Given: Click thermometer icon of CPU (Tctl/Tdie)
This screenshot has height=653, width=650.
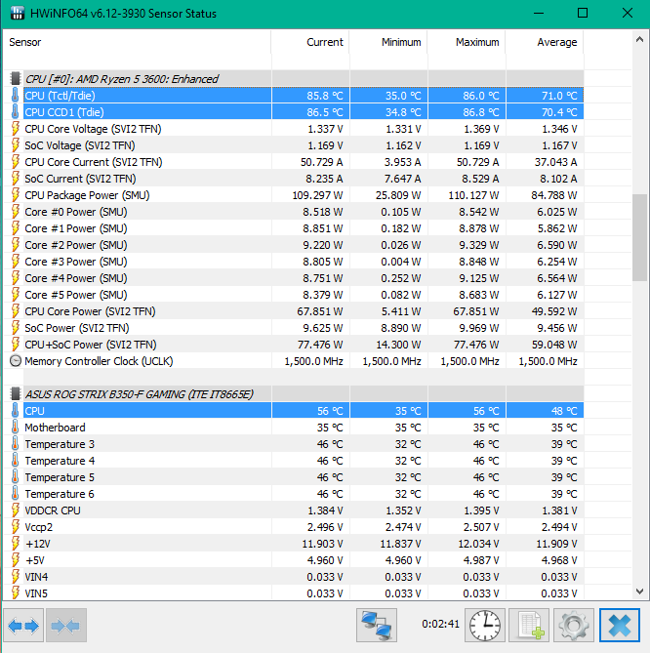Looking at the screenshot, I should (15, 96).
